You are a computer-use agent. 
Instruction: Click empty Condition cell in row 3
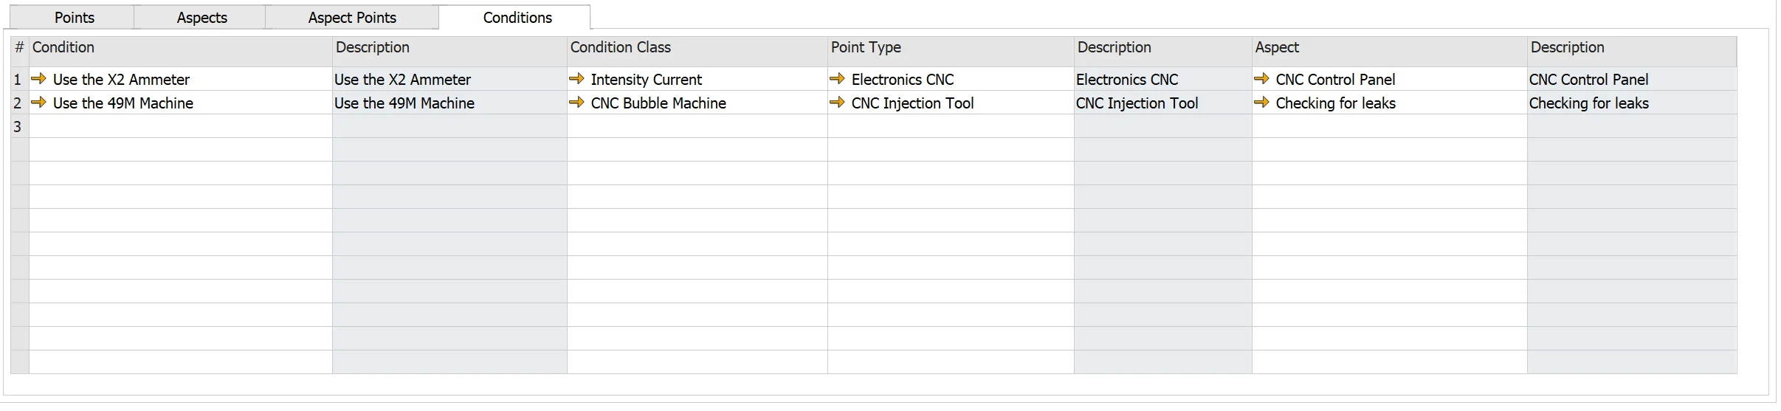click(181, 126)
